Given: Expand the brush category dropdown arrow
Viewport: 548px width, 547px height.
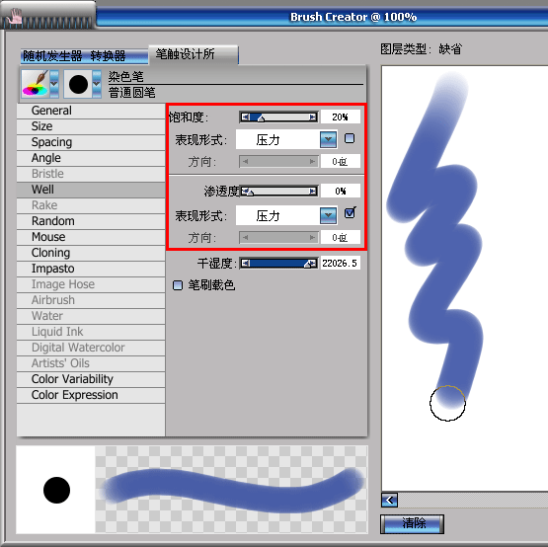Looking at the screenshot, I should pyautogui.click(x=54, y=84).
